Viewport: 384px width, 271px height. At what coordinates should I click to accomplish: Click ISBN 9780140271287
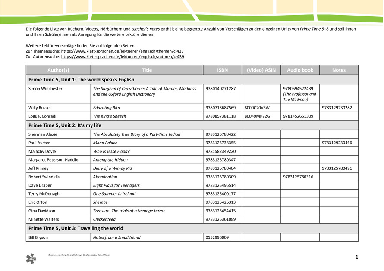coord(220,89)
